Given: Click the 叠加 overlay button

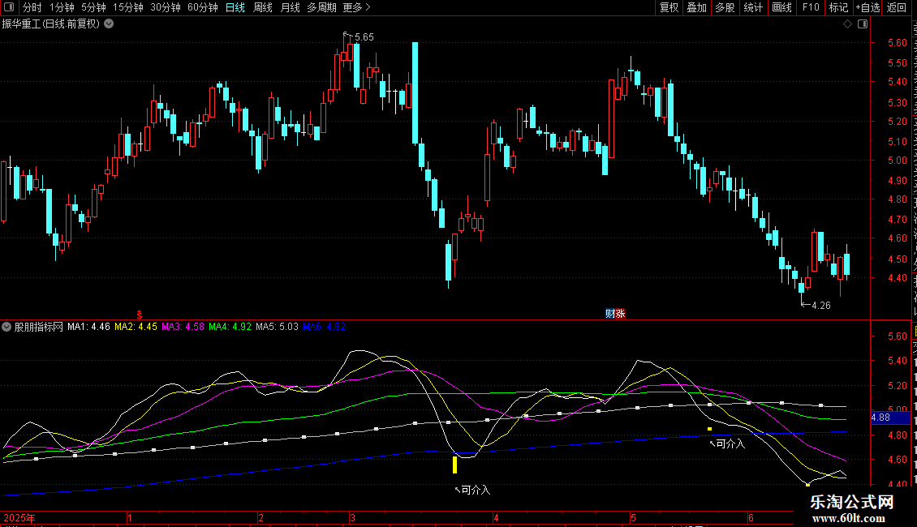Looking at the screenshot, I should [696, 7].
